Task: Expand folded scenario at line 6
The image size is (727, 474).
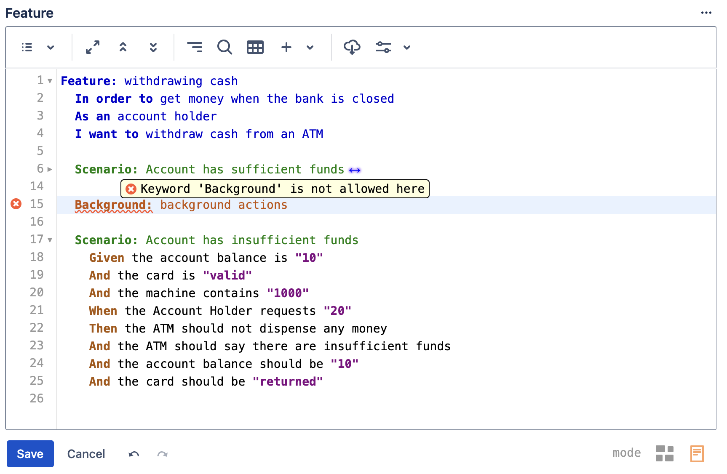Action: point(50,169)
